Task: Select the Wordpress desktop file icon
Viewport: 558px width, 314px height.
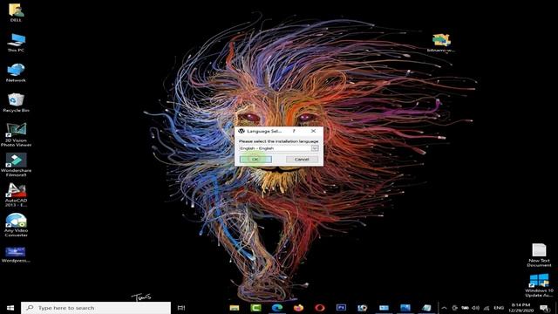Action: (x=16, y=255)
